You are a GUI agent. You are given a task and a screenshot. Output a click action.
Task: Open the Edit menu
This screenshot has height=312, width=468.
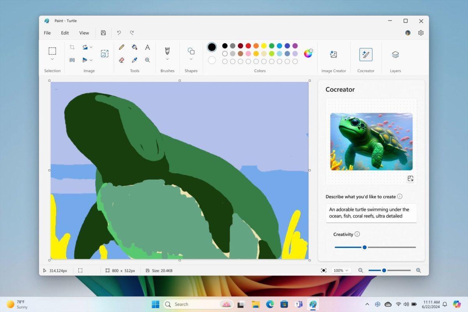click(65, 33)
